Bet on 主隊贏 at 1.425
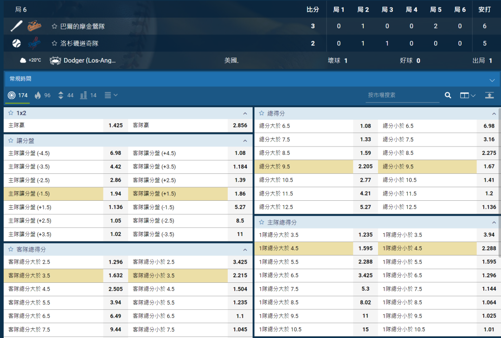501x338 pixels. point(116,125)
